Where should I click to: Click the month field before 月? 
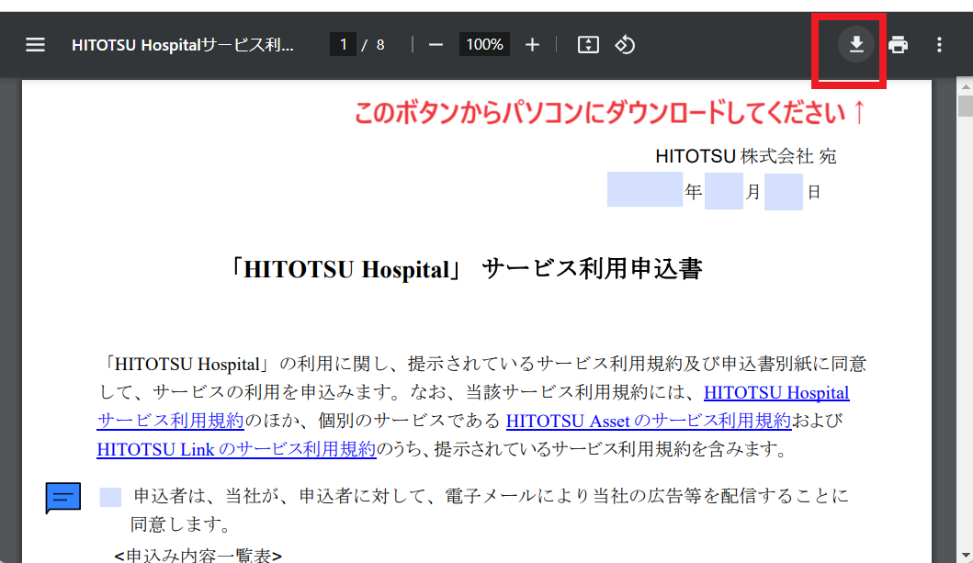coord(724,191)
